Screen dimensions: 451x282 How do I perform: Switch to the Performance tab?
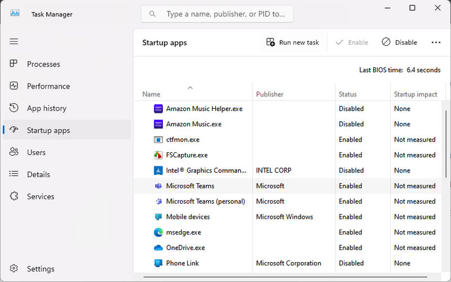pyautogui.click(x=67, y=86)
